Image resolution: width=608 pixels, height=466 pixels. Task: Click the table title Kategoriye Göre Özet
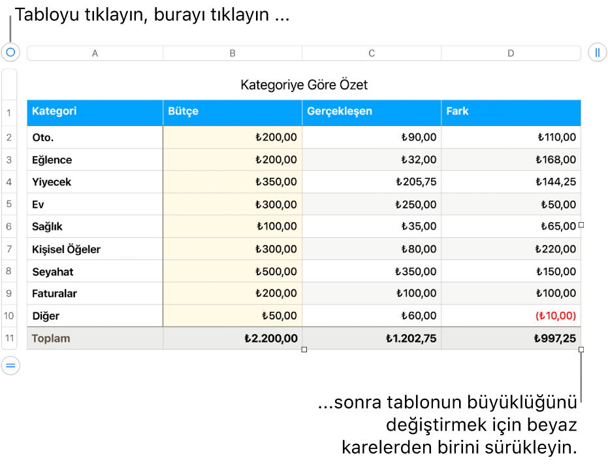tap(304, 84)
